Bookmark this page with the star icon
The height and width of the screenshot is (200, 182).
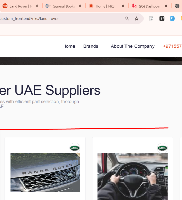pyautogui.click(x=137, y=19)
